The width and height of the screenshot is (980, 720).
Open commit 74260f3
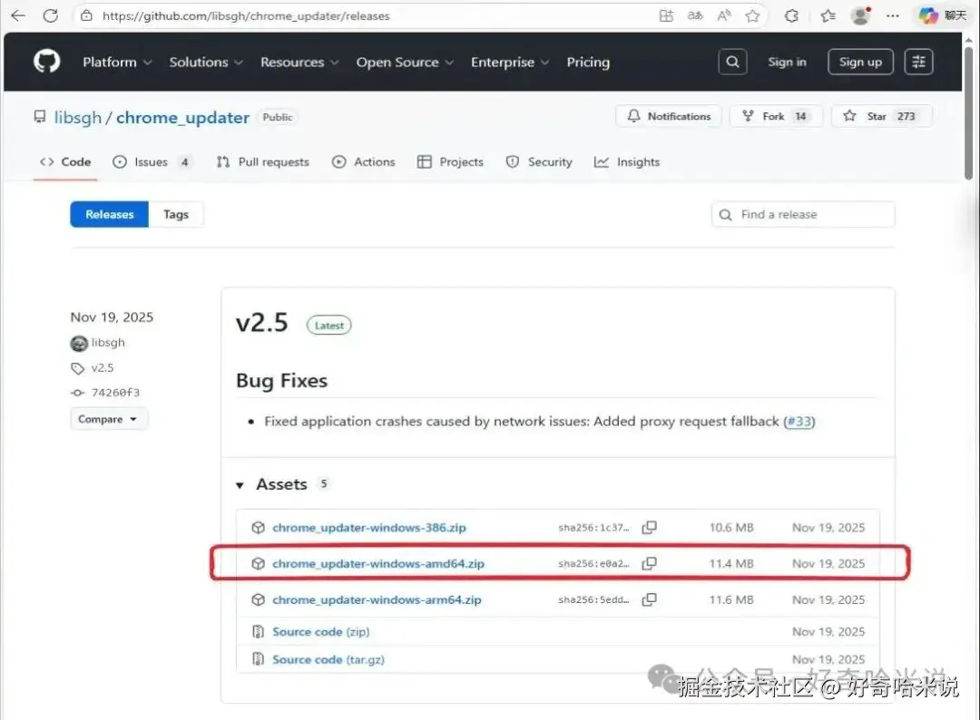coord(115,393)
